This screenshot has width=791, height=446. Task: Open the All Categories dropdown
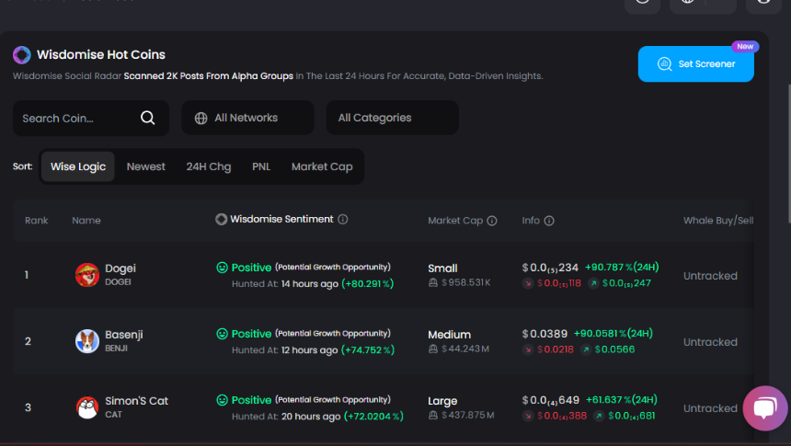[393, 118]
